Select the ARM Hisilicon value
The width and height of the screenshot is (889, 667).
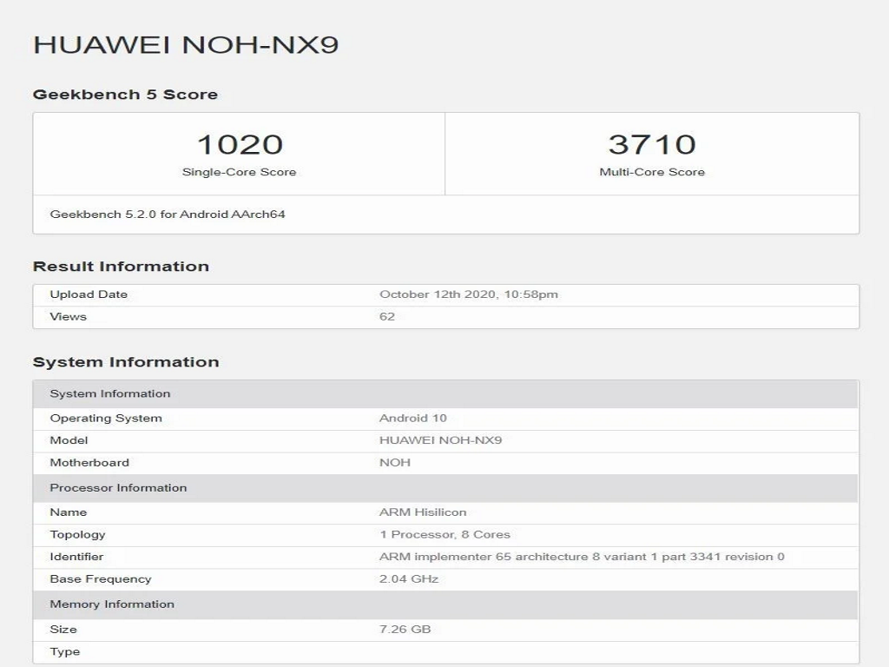click(423, 512)
